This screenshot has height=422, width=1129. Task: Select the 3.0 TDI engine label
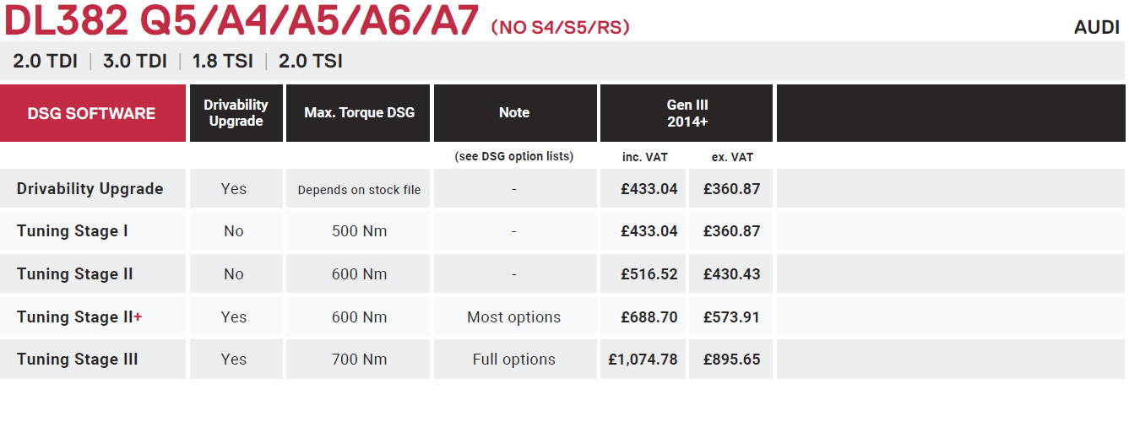135,61
